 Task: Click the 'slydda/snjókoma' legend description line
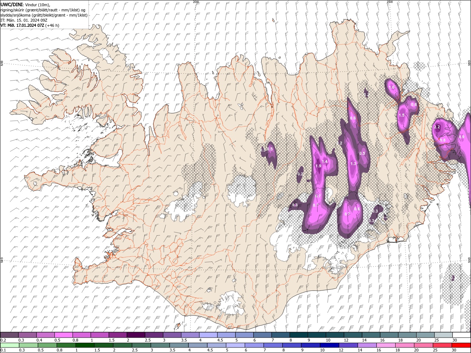pyautogui.click(x=44, y=15)
